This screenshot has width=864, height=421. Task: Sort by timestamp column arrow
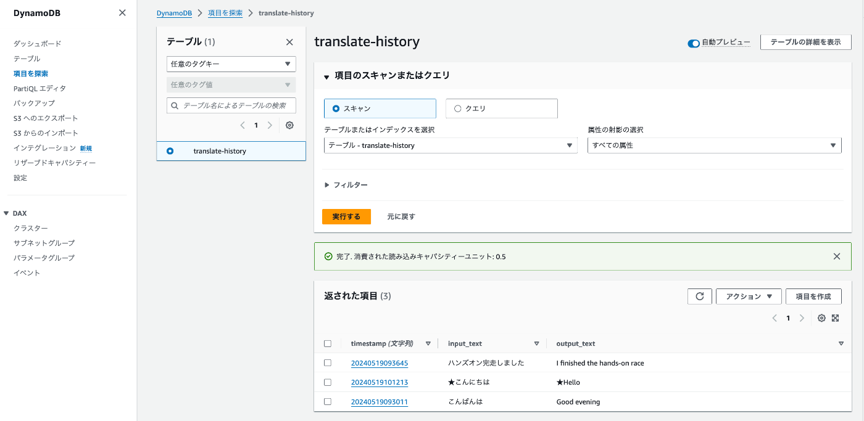click(428, 343)
